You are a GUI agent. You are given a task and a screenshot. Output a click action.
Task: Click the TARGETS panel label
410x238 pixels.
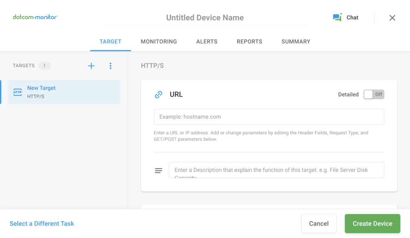coord(24,66)
